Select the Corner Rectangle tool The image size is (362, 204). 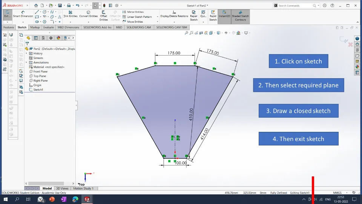pyautogui.click(x=37, y=17)
